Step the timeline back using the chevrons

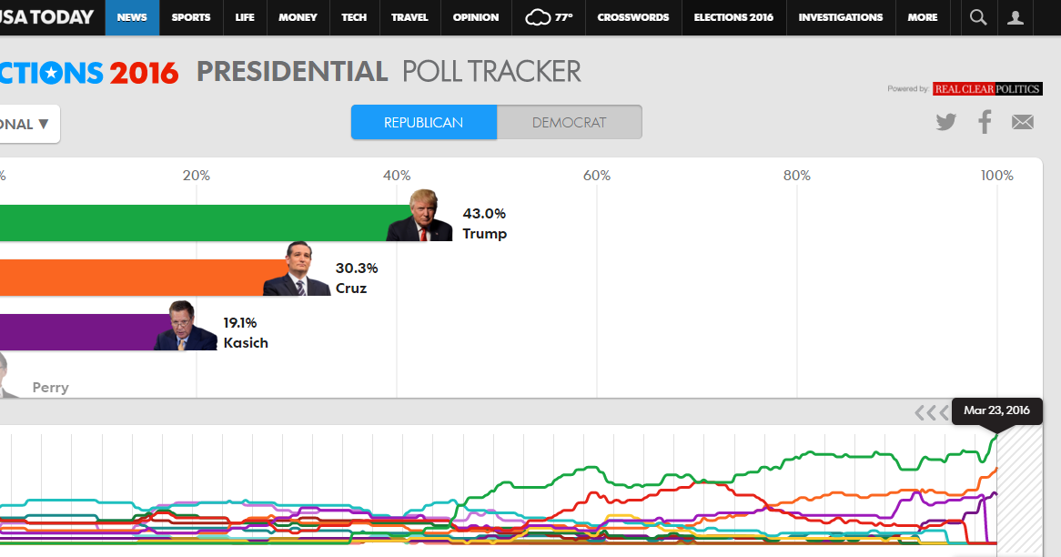click(x=932, y=411)
